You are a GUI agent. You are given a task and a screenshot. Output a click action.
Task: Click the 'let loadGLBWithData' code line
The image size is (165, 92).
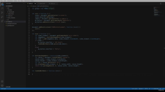click(x=47, y=71)
